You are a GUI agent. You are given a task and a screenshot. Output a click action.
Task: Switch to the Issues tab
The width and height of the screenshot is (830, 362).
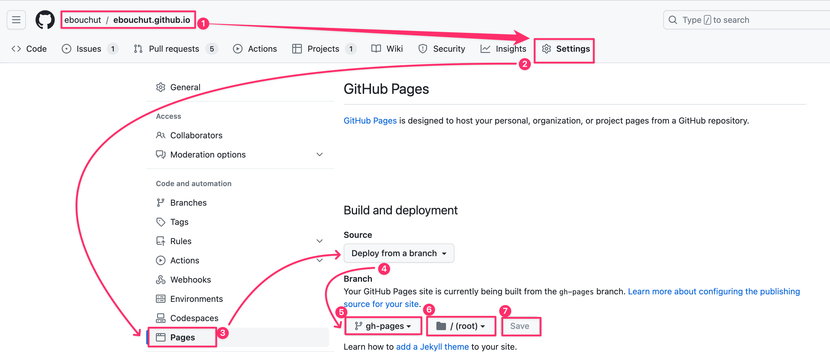click(90, 49)
